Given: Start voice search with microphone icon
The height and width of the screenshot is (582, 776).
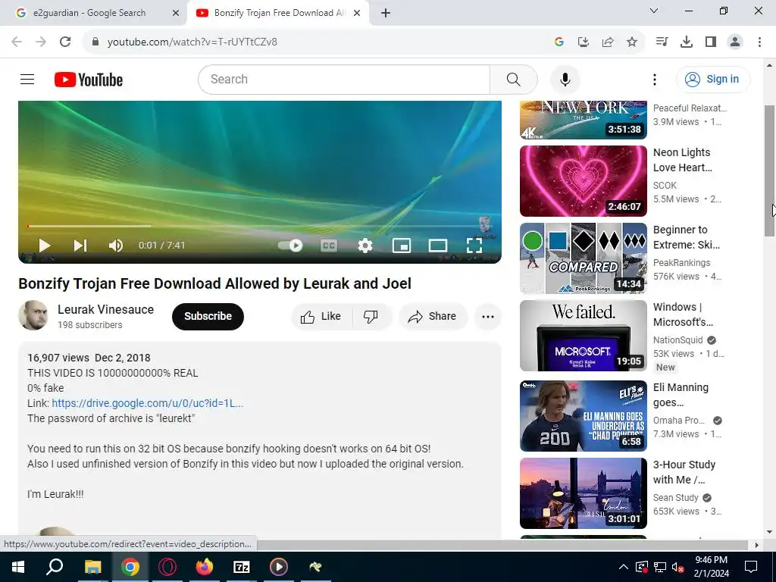Looking at the screenshot, I should (x=565, y=79).
